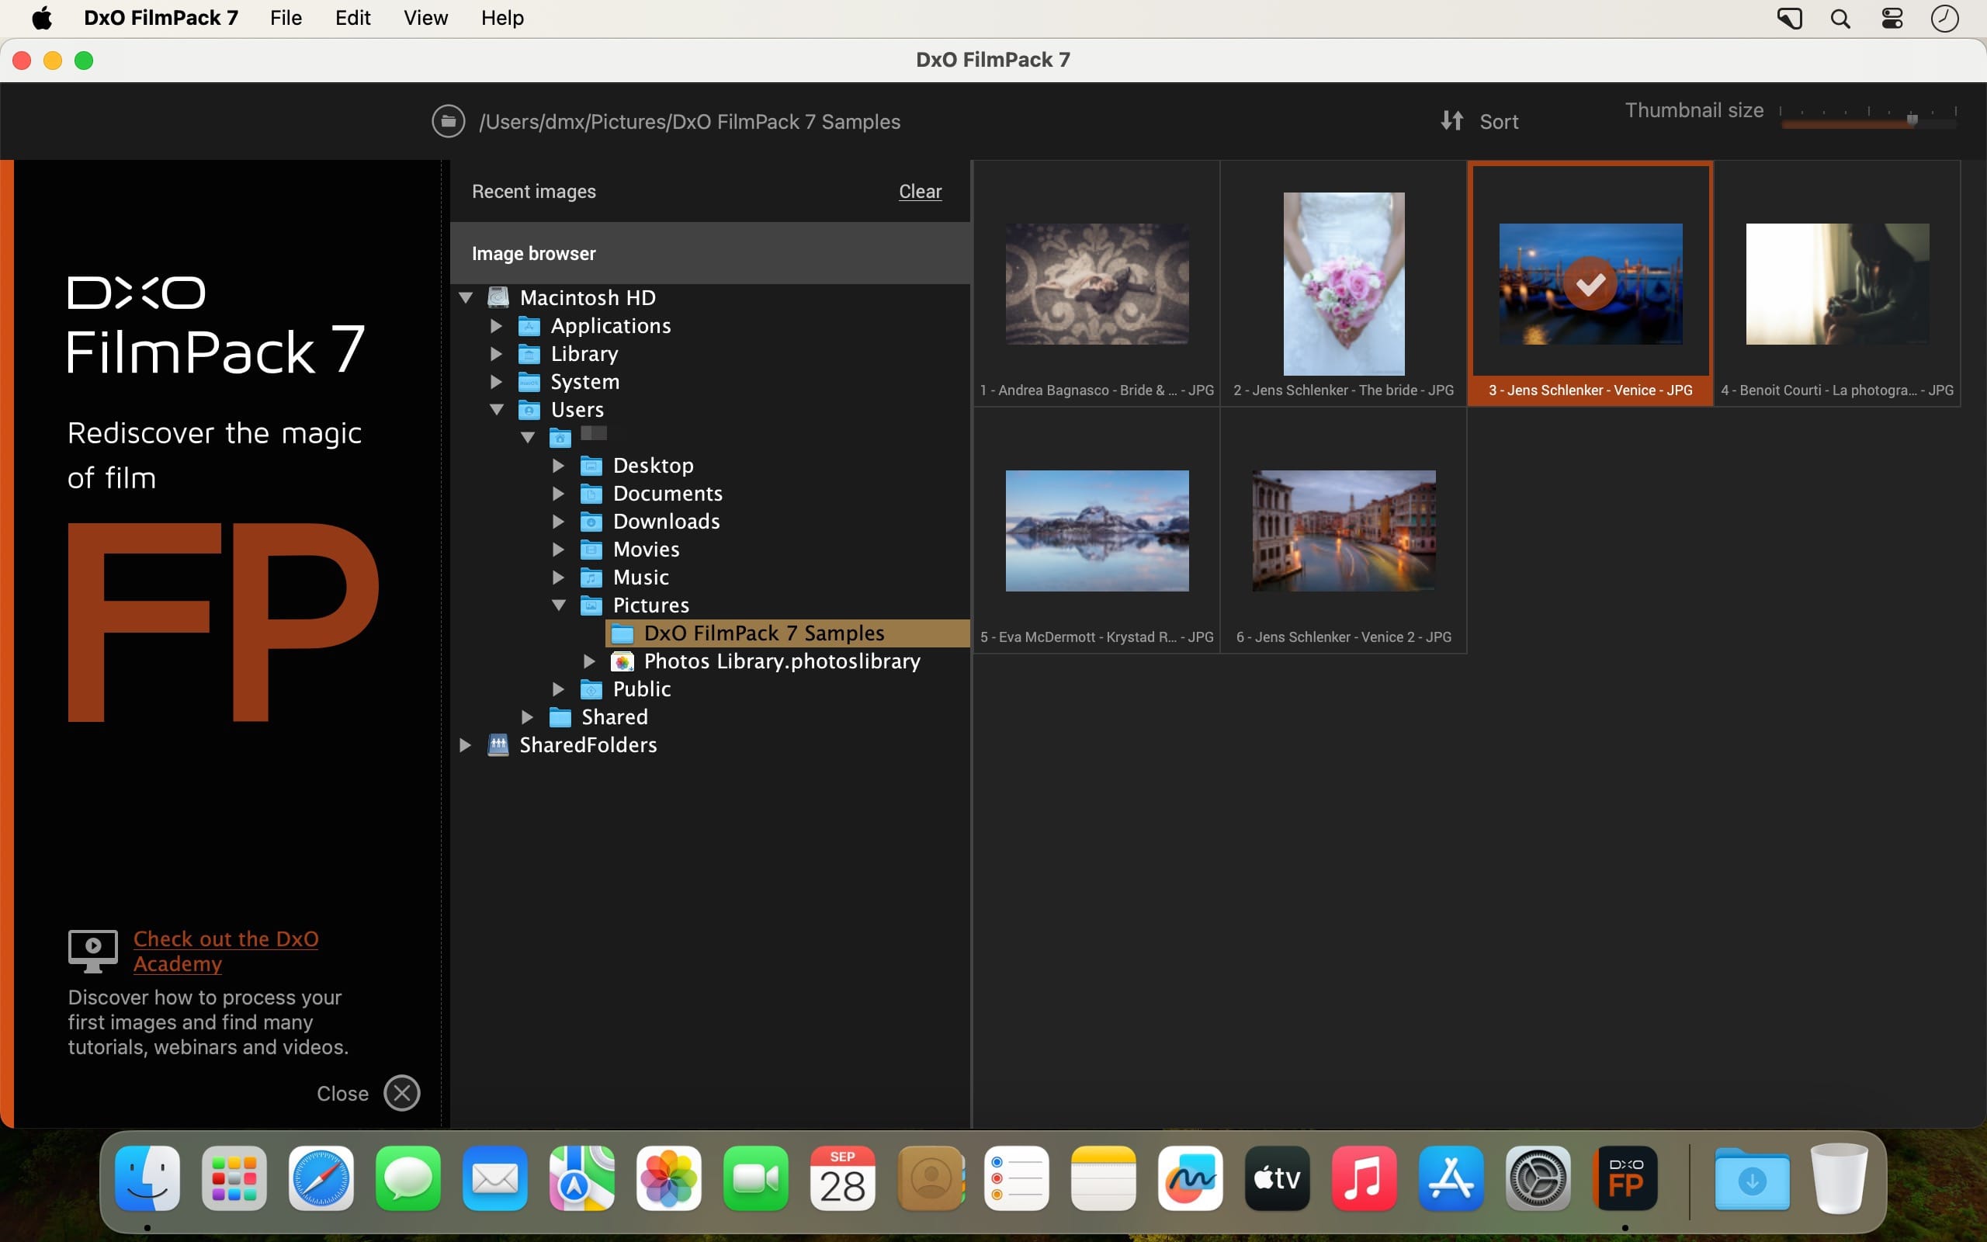Open Finder from the Dock
The width and height of the screenshot is (1987, 1242).
[147, 1179]
